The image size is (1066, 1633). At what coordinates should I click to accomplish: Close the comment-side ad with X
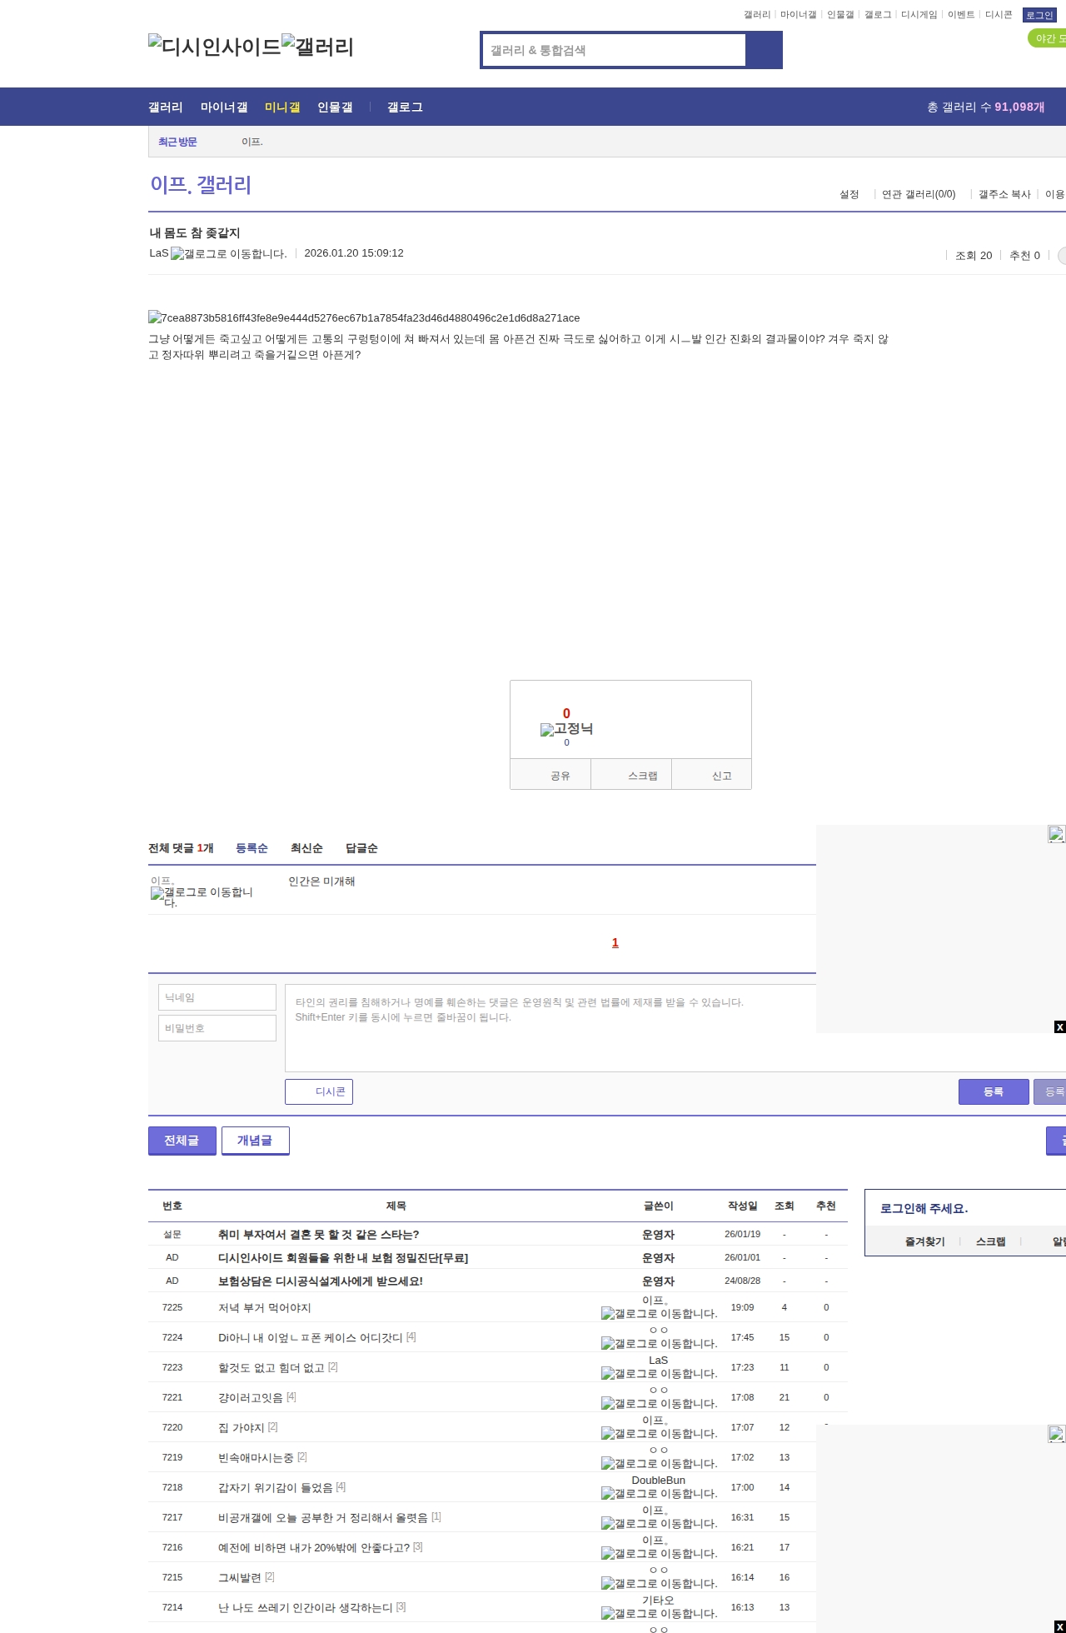[1059, 1026]
